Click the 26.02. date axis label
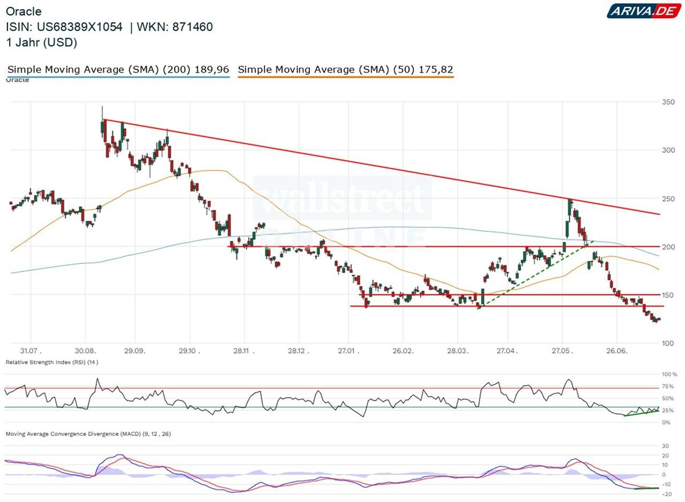 402,352
